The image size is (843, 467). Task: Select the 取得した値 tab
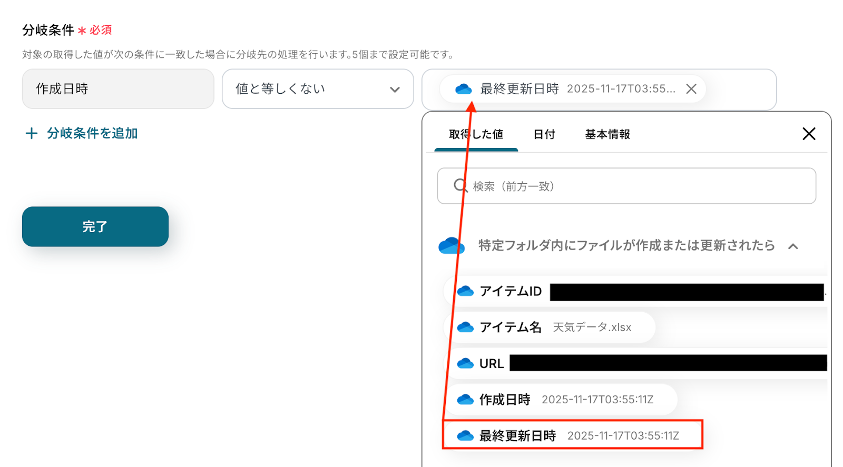coord(476,134)
